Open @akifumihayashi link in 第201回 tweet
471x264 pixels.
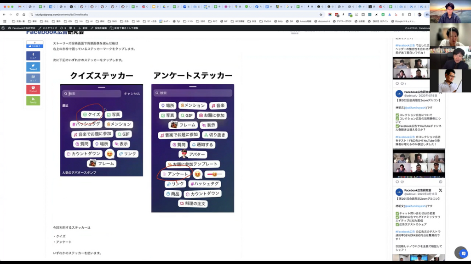click(x=415, y=206)
